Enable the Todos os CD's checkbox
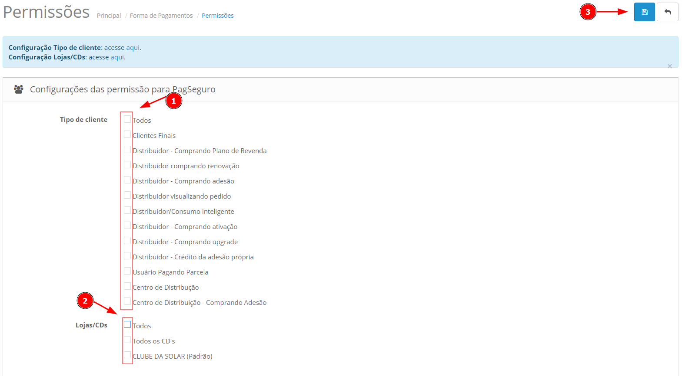Viewport: 682px width, 376px height. [127, 340]
